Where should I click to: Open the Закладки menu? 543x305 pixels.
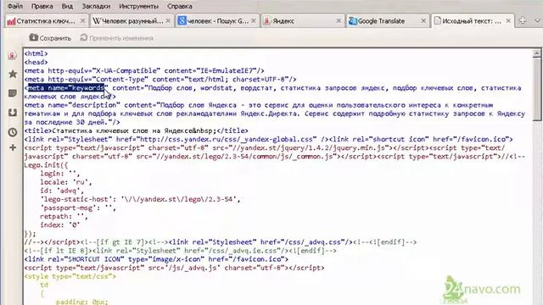[x=96, y=6]
